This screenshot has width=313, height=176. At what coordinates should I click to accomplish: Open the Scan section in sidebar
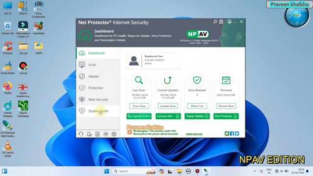tap(98, 65)
